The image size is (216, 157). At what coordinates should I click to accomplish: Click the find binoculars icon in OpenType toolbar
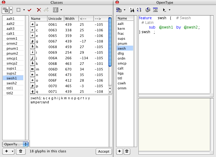coord(132,10)
